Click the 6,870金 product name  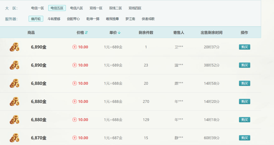point(39,138)
